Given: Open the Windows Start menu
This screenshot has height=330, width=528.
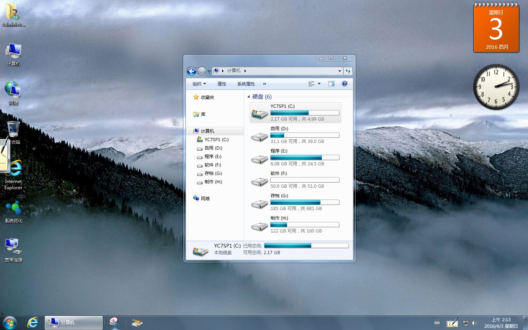Looking at the screenshot, I should [10, 323].
